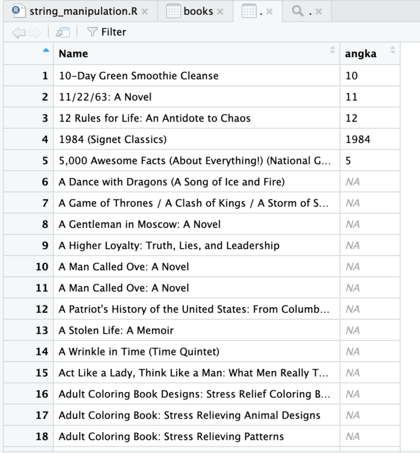
Task: Show data viewer in new window
Action: coord(63,32)
